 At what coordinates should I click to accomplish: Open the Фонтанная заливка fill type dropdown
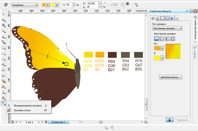[x=167, y=28]
